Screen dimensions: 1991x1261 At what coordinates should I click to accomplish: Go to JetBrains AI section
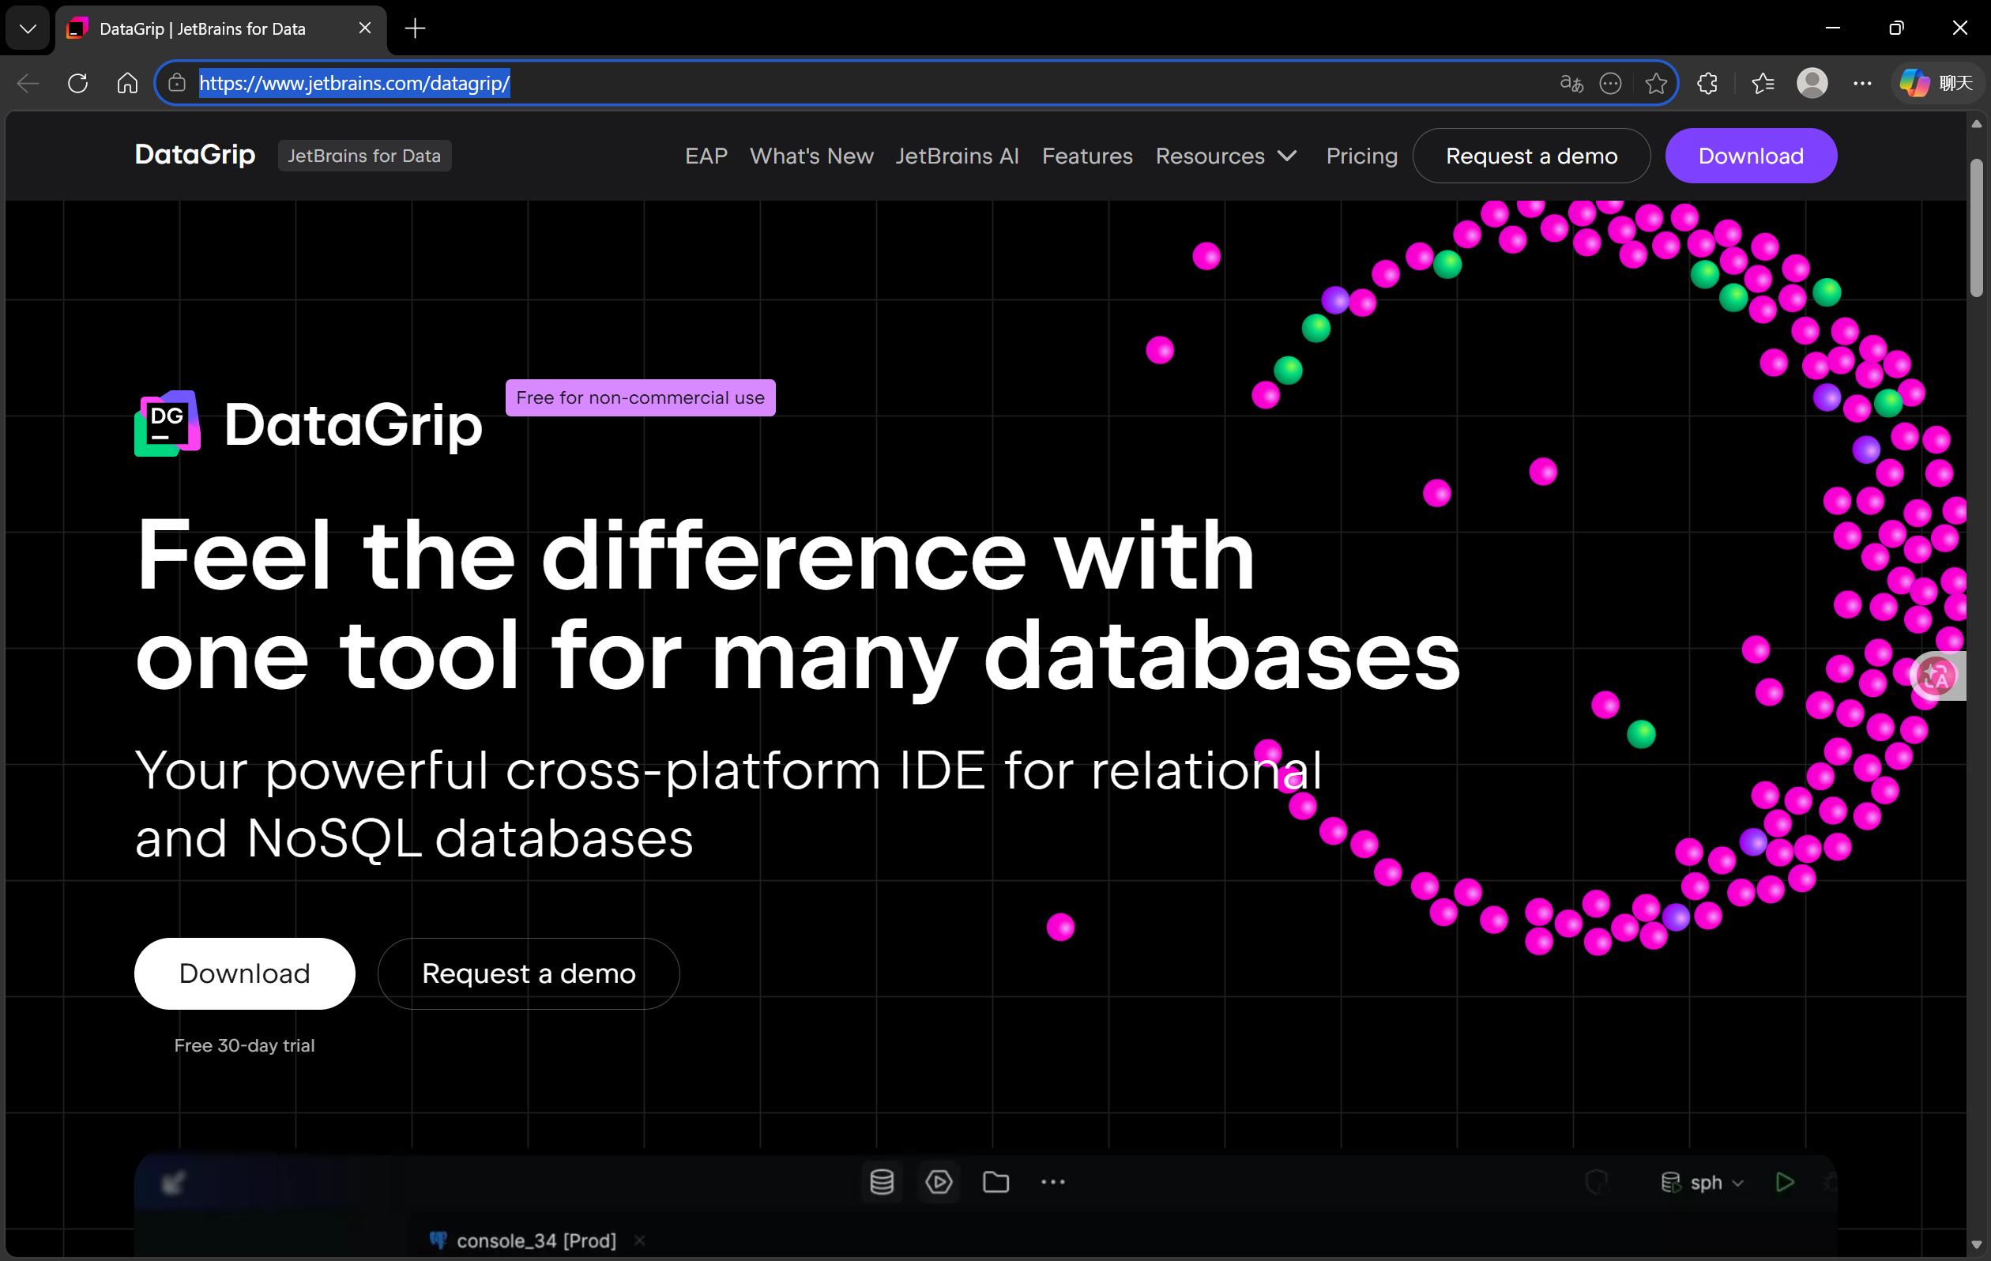pyautogui.click(x=957, y=156)
